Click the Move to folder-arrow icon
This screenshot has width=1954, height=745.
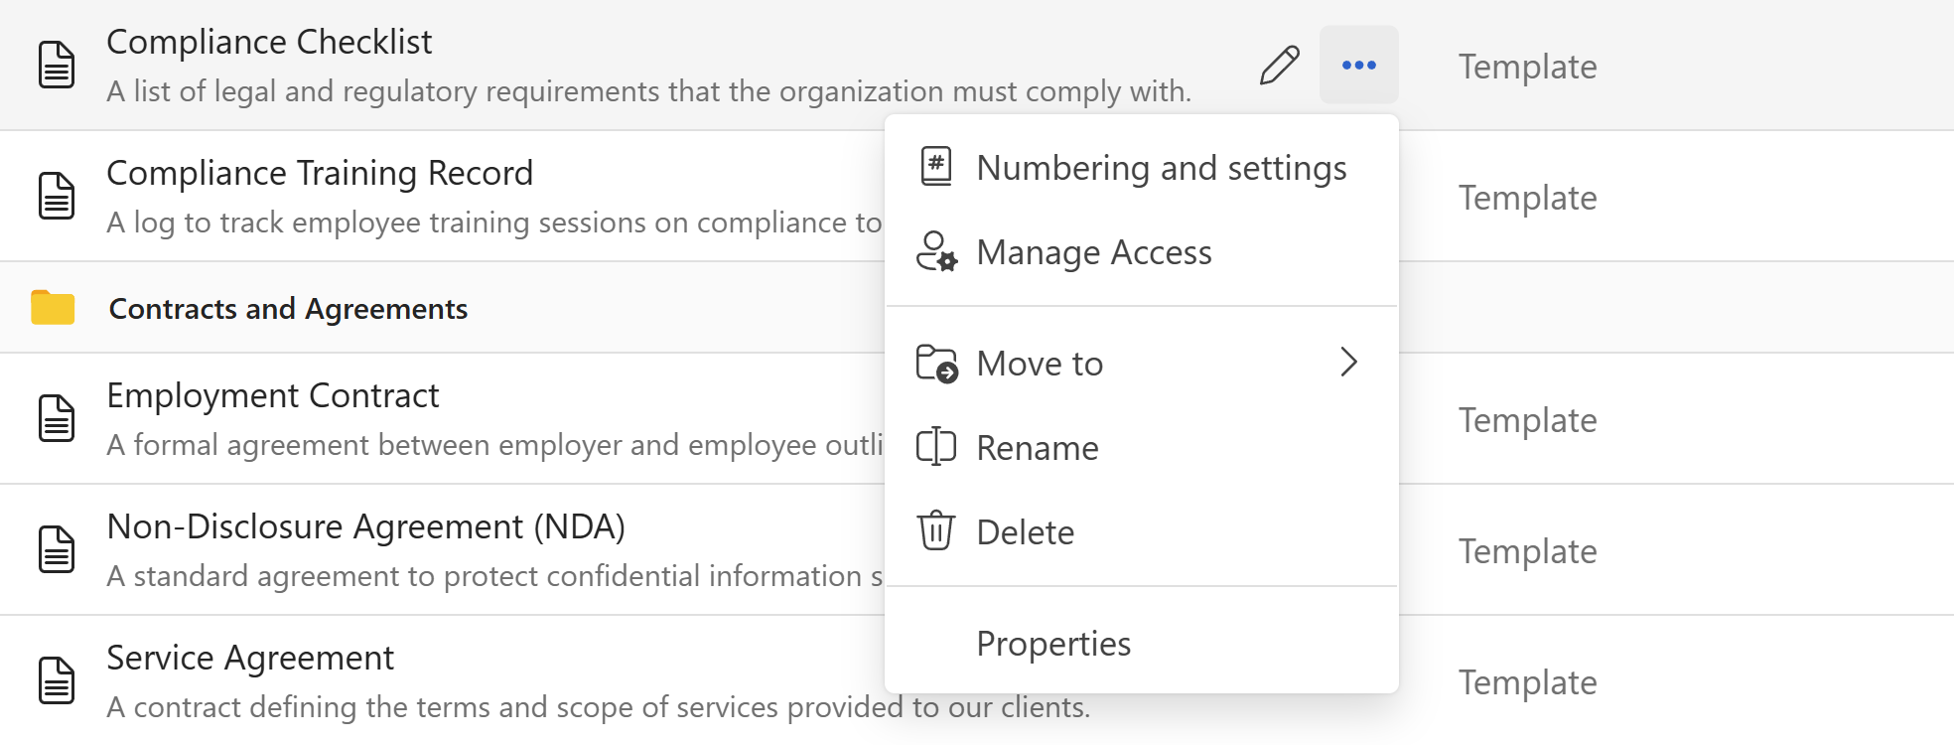click(x=936, y=363)
